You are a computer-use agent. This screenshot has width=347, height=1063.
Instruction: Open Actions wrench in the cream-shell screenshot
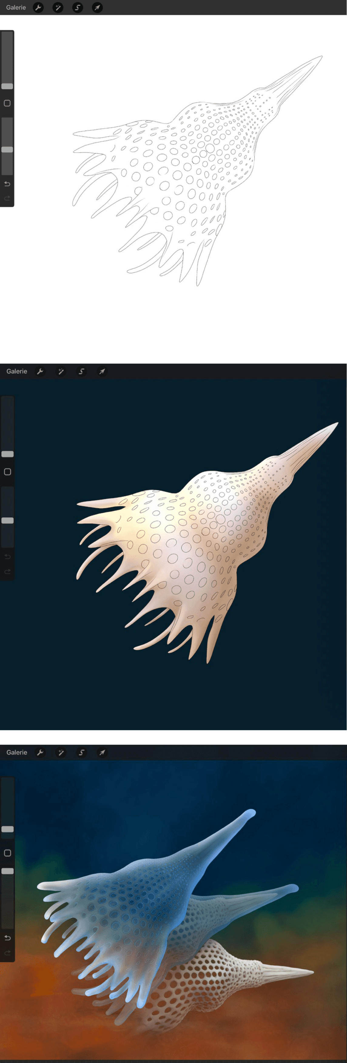(40, 371)
